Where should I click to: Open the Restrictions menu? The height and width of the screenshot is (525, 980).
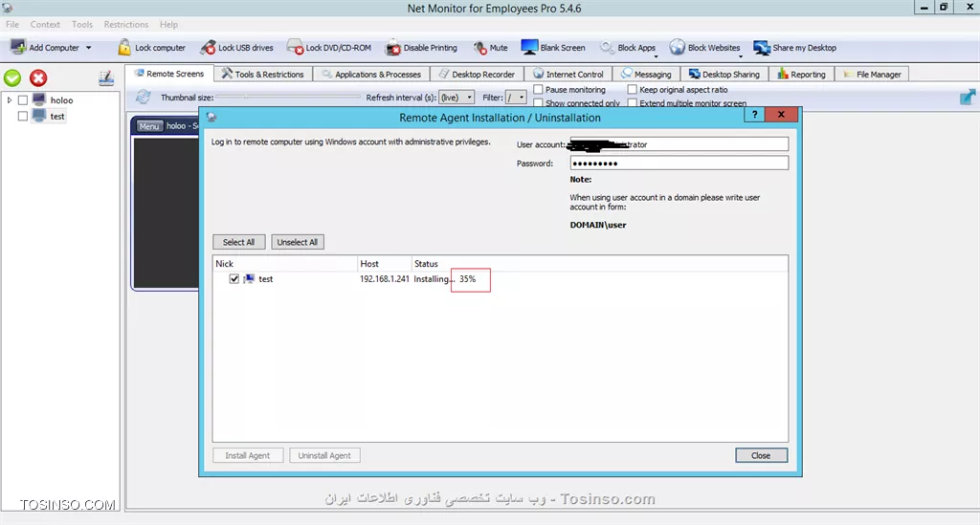click(126, 24)
